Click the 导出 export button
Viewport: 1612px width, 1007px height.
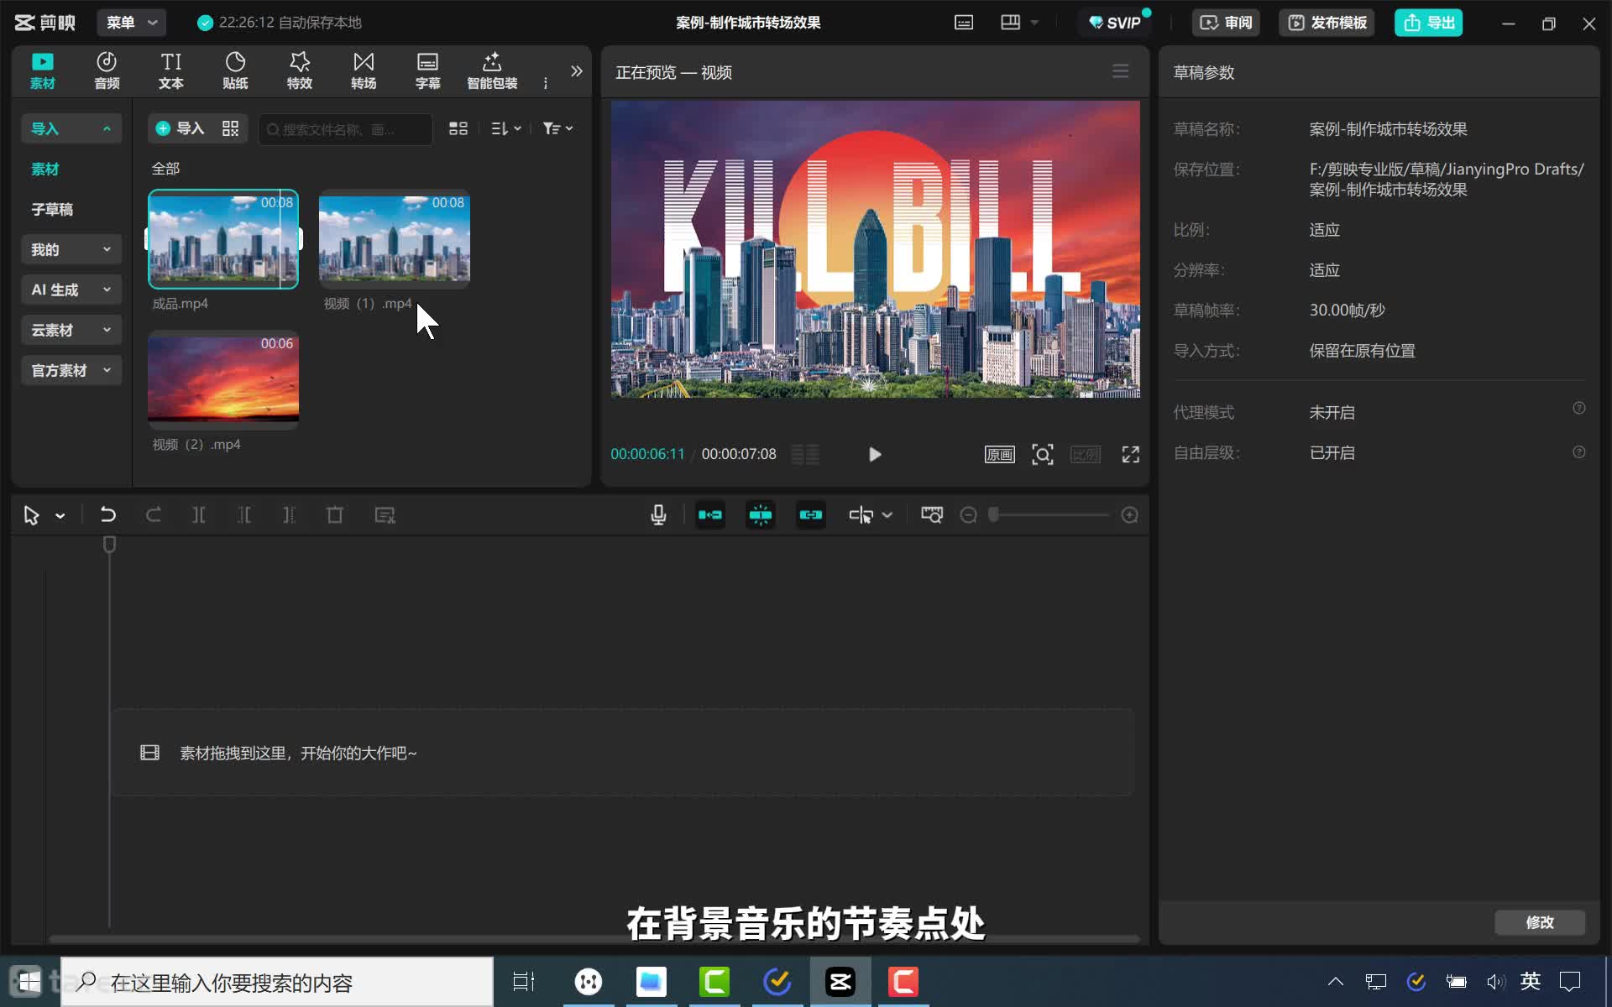(1429, 23)
